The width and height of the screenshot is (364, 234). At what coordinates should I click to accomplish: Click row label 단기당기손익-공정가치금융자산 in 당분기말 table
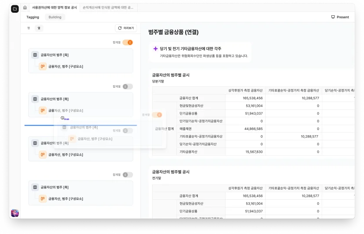pyautogui.click(x=201, y=121)
